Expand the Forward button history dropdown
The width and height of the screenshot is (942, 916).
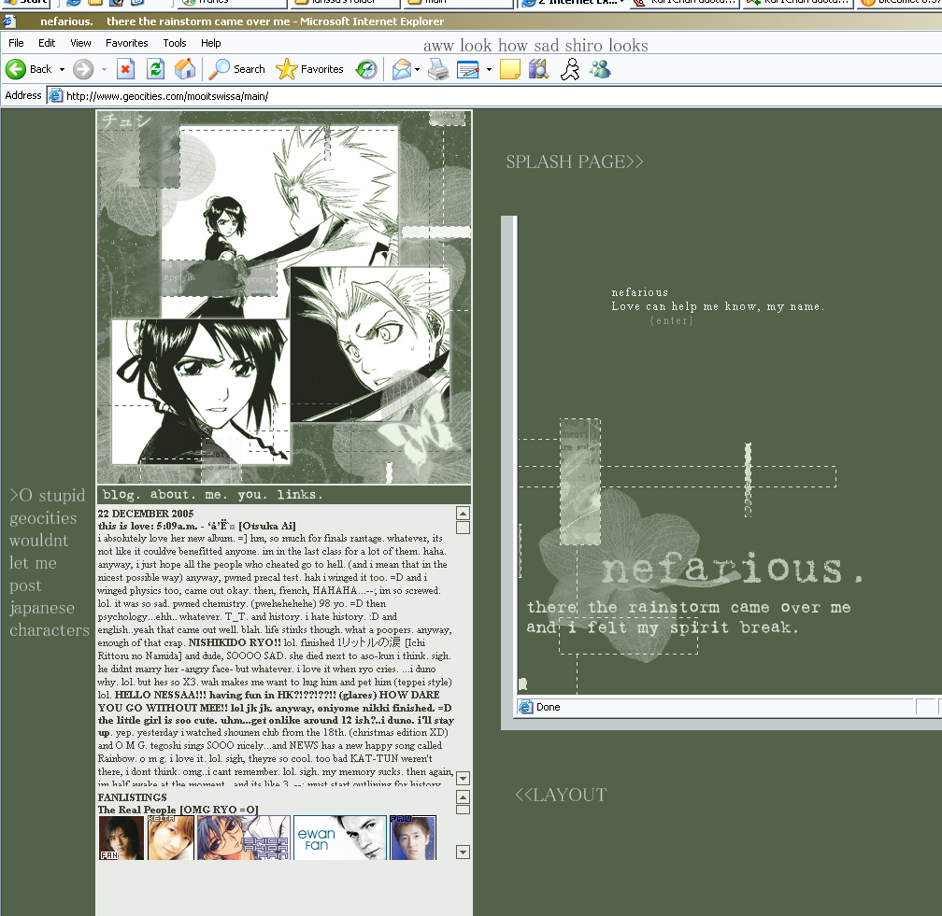click(104, 70)
